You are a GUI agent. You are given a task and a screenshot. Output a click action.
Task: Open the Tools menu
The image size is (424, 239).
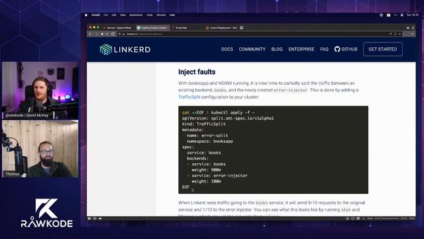point(150,15)
